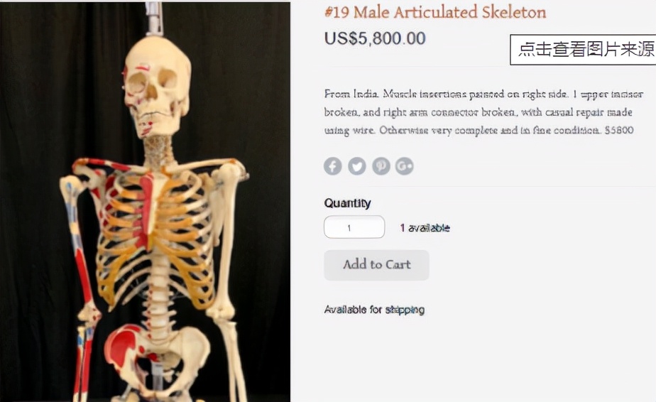Share using the Google+ icon
Image resolution: width=656 pixels, height=402 pixels.
tap(405, 166)
